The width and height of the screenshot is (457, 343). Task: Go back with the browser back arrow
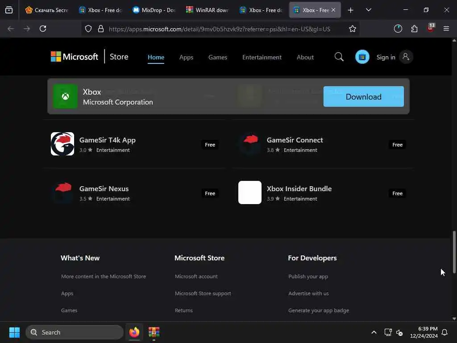11,29
